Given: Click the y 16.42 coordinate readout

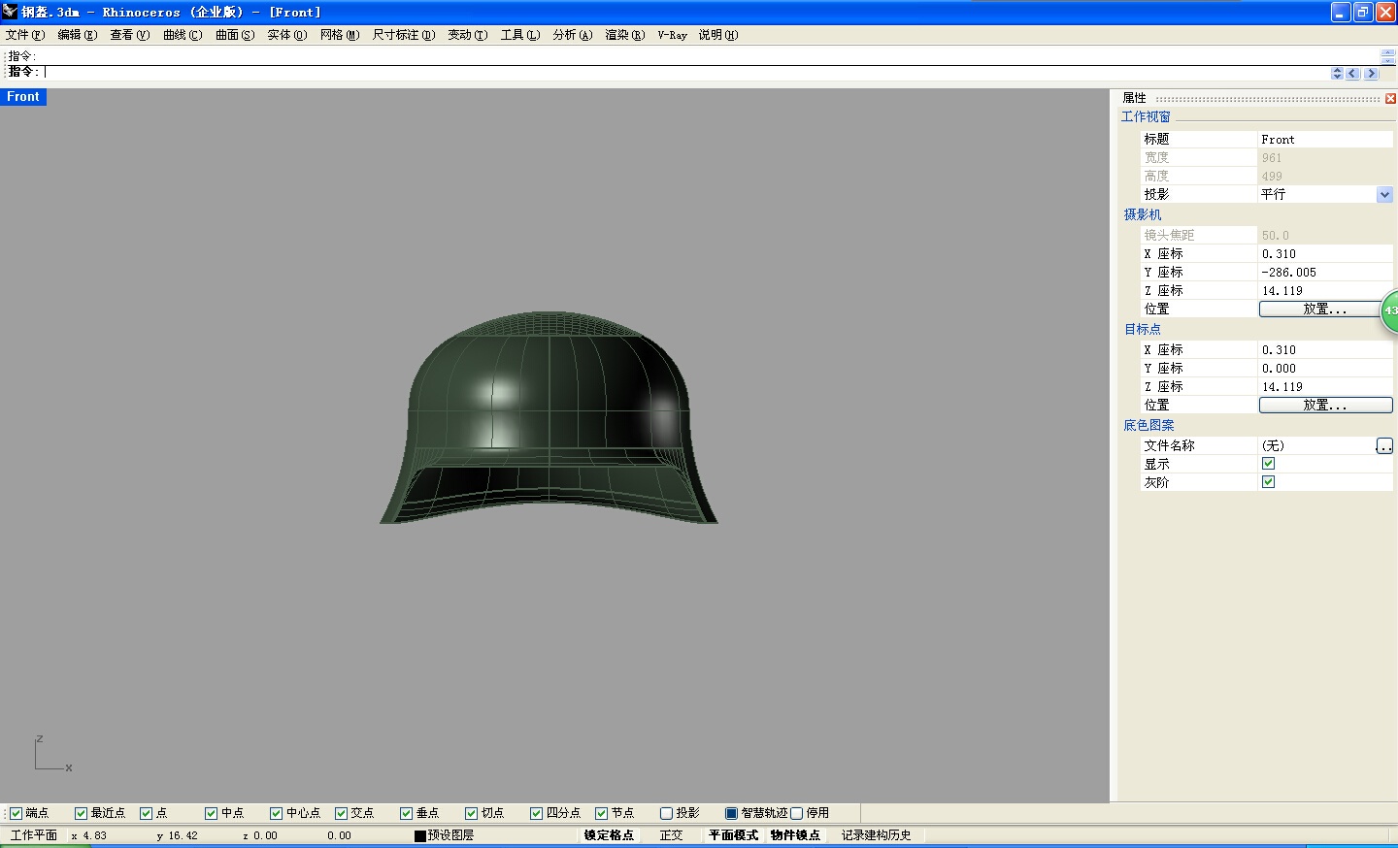Looking at the screenshot, I should click(178, 835).
